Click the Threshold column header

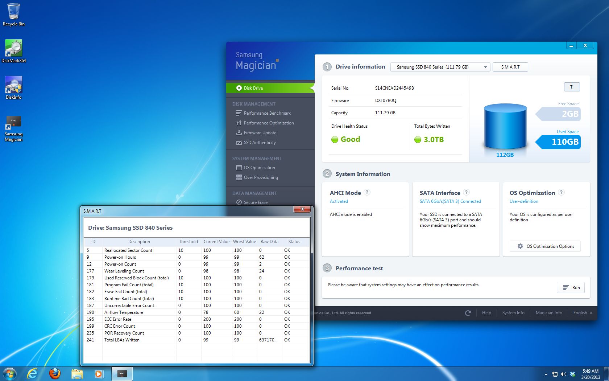[188, 242]
